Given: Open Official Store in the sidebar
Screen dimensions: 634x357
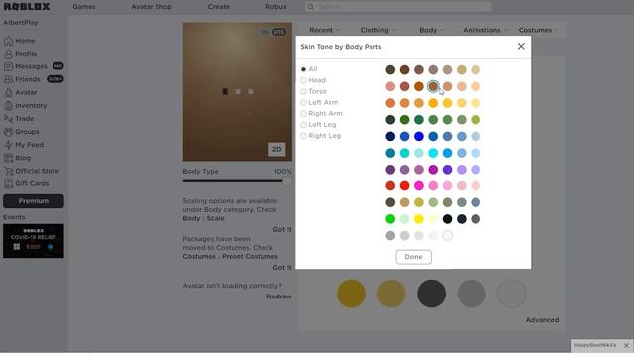Looking at the screenshot, I should pos(31,171).
